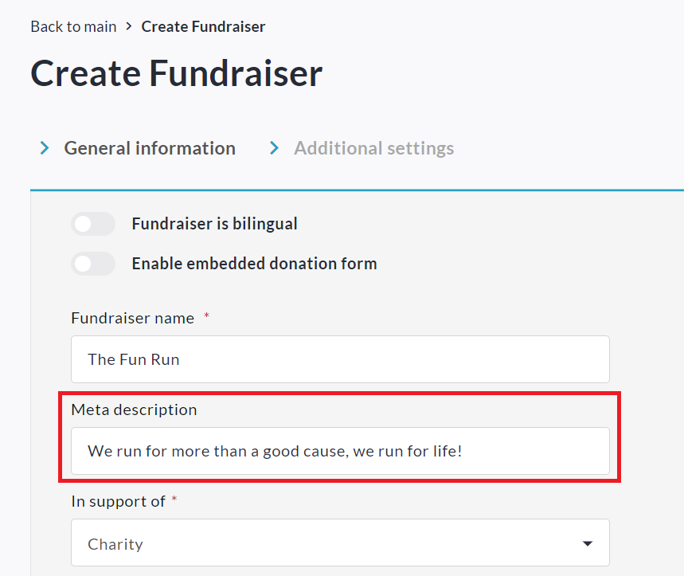Switch to the General information tab
This screenshot has height=576, width=684.
click(x=150, y=148)
